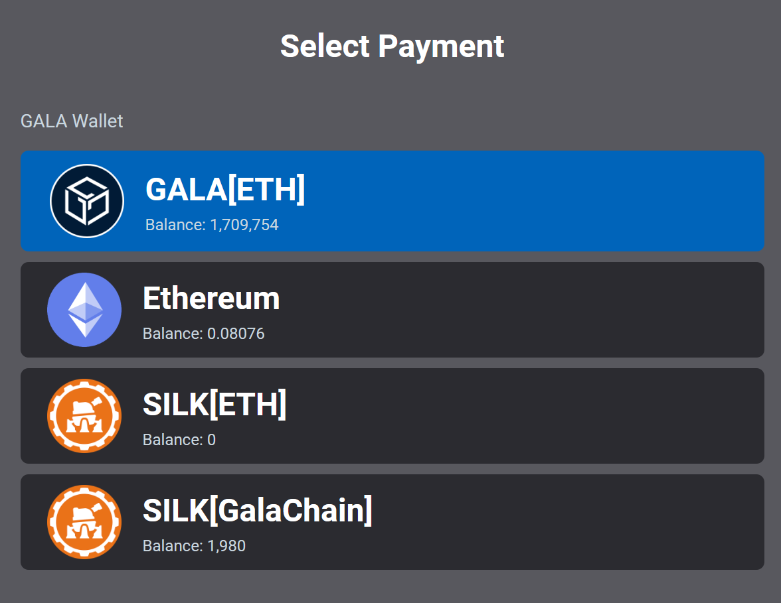
Task: Click the Ethereum diamond logo icon
Action: pos(84,309)
